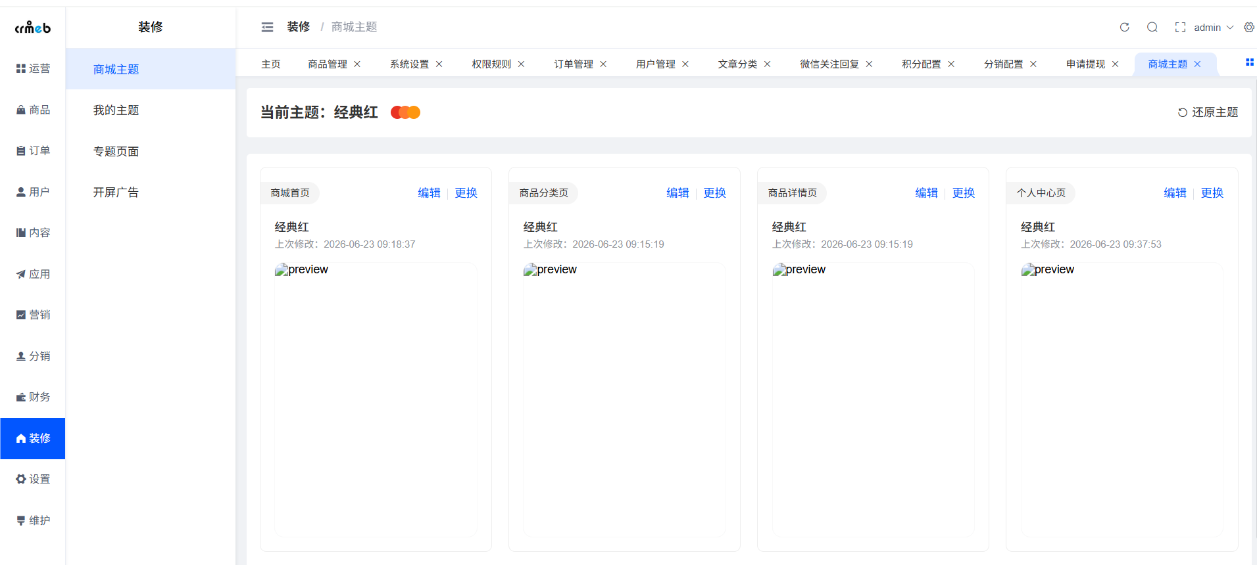The height and width of the screenshot is (565, 1257).
Task: Switch to the 微信关注回复 tab
Action: 829,64
